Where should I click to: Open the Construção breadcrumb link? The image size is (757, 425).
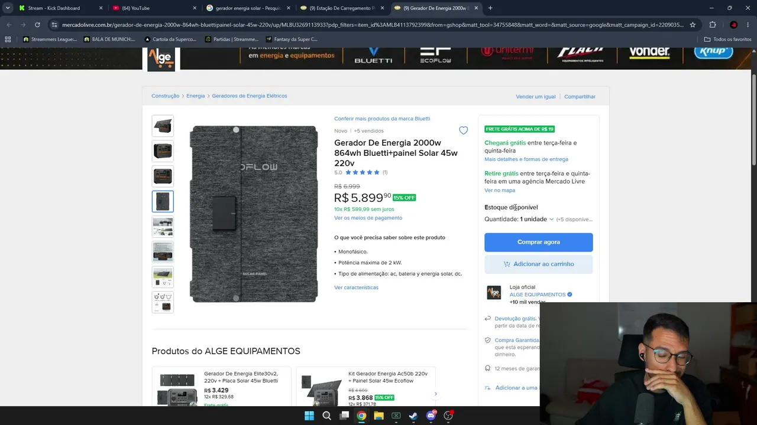click(165, 96)
